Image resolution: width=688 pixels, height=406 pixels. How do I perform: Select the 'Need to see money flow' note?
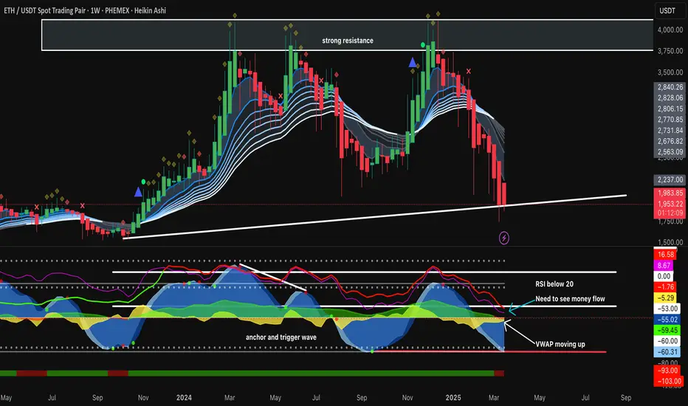coord(570,299)
